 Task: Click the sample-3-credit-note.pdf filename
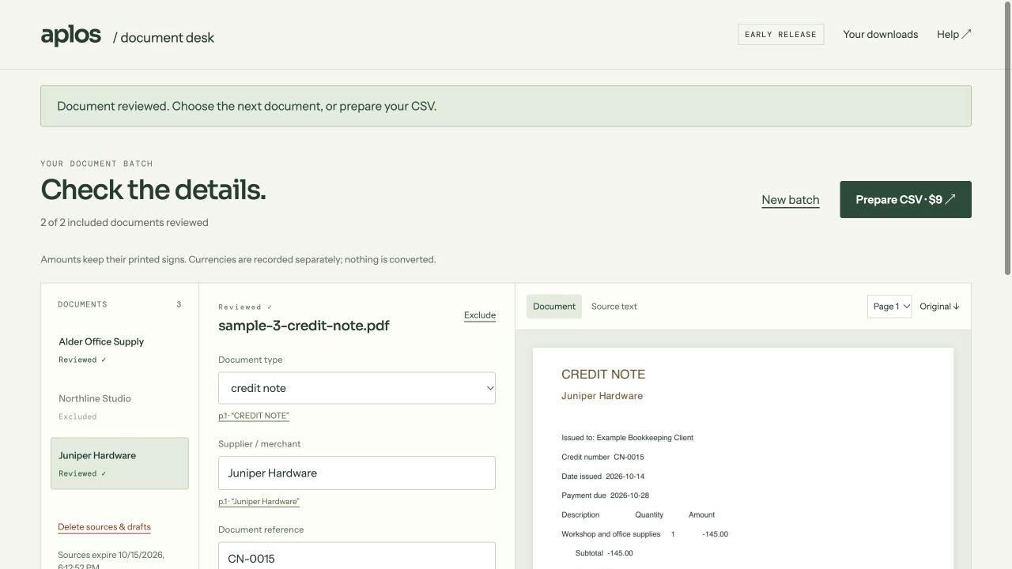click(304, 326)
